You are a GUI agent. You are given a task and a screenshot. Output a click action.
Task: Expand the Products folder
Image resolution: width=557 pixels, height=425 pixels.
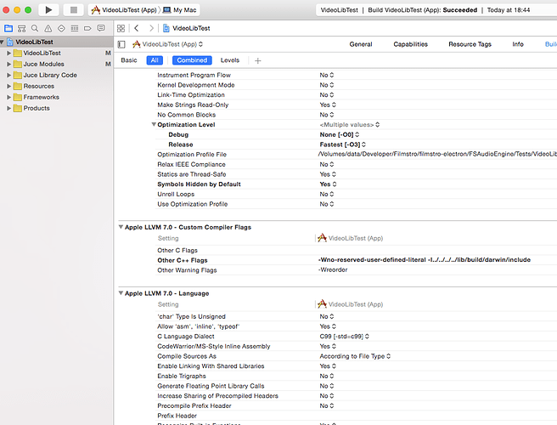(x=8, y=108)
